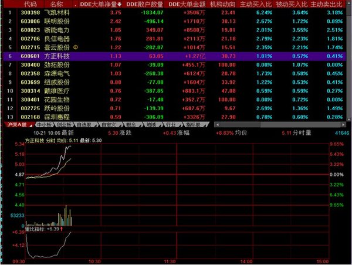Screen dimensions: 352x265
Task: Select stock row 浙能电力
Action: tap(175, 30)
